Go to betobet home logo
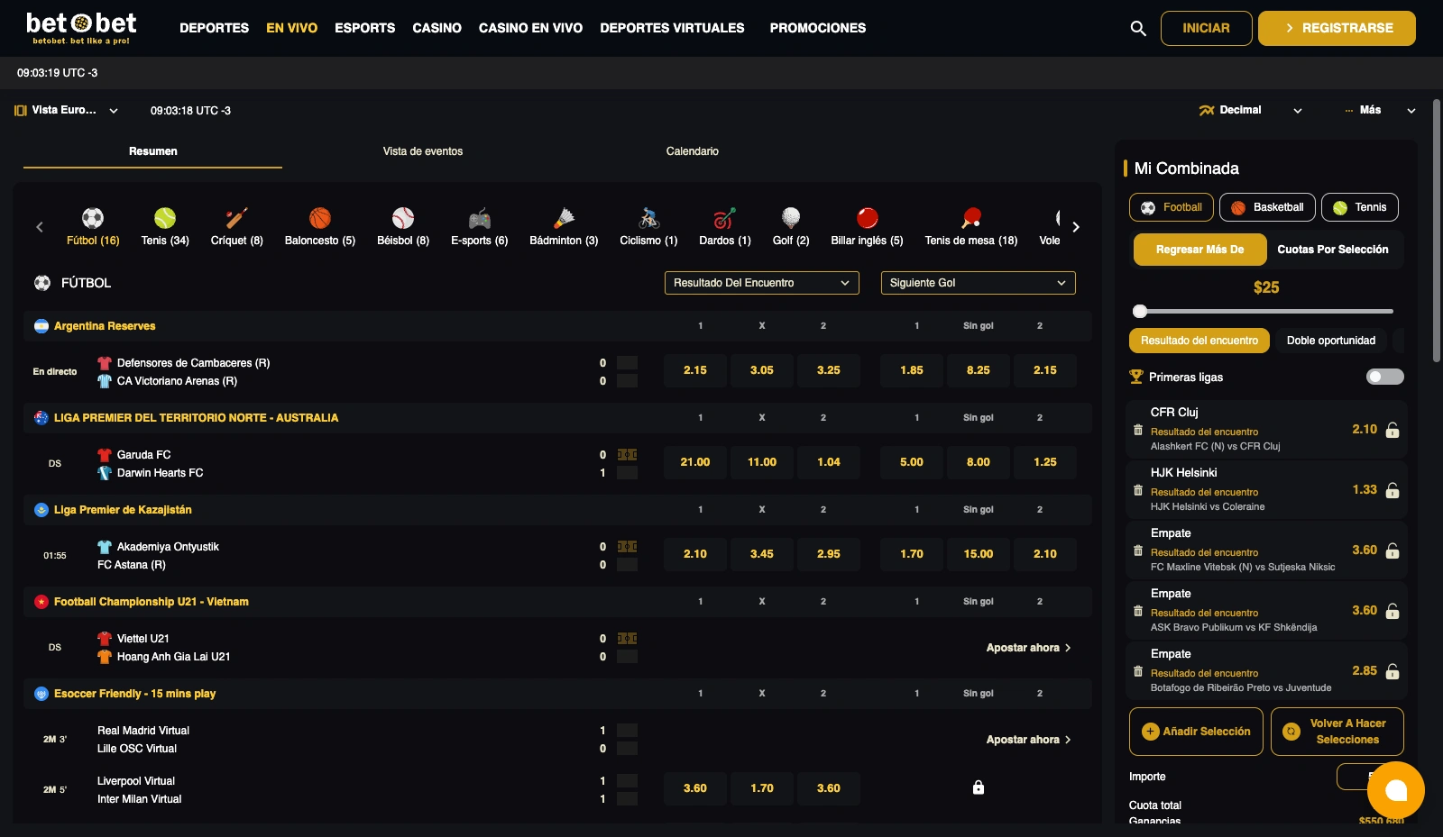 (x=81, y=28)
